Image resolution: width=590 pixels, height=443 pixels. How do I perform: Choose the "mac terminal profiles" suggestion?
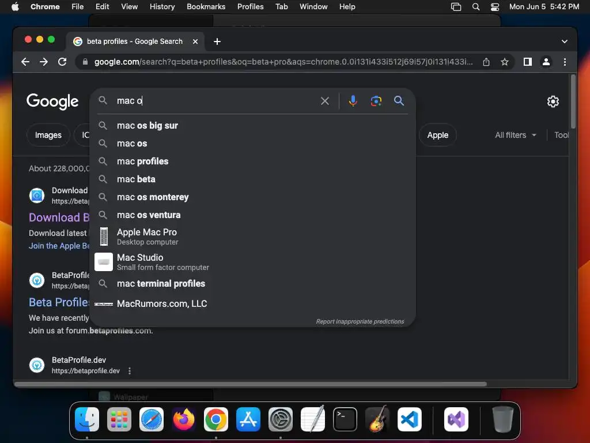[252, 284]
